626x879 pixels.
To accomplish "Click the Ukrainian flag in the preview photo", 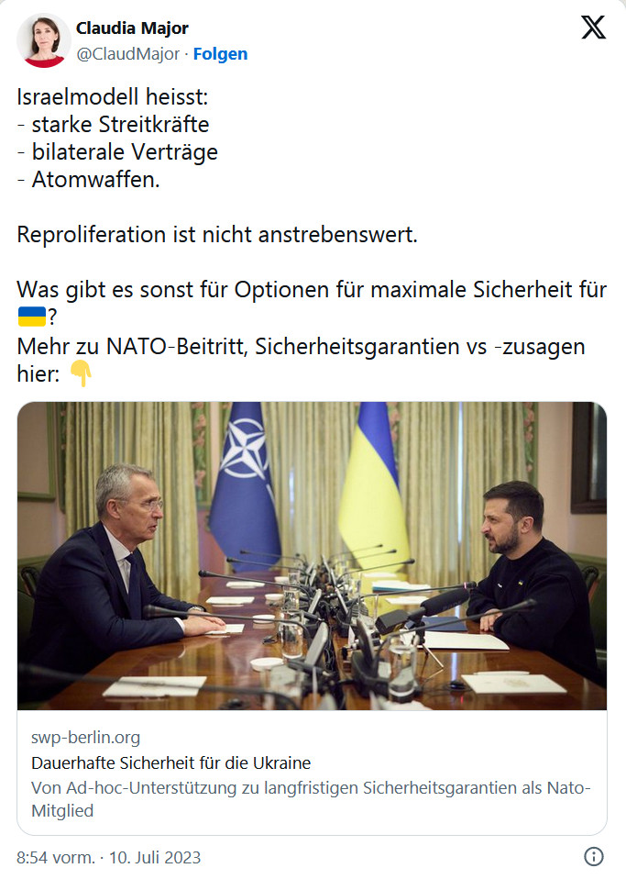I will [x=373, y=486].
